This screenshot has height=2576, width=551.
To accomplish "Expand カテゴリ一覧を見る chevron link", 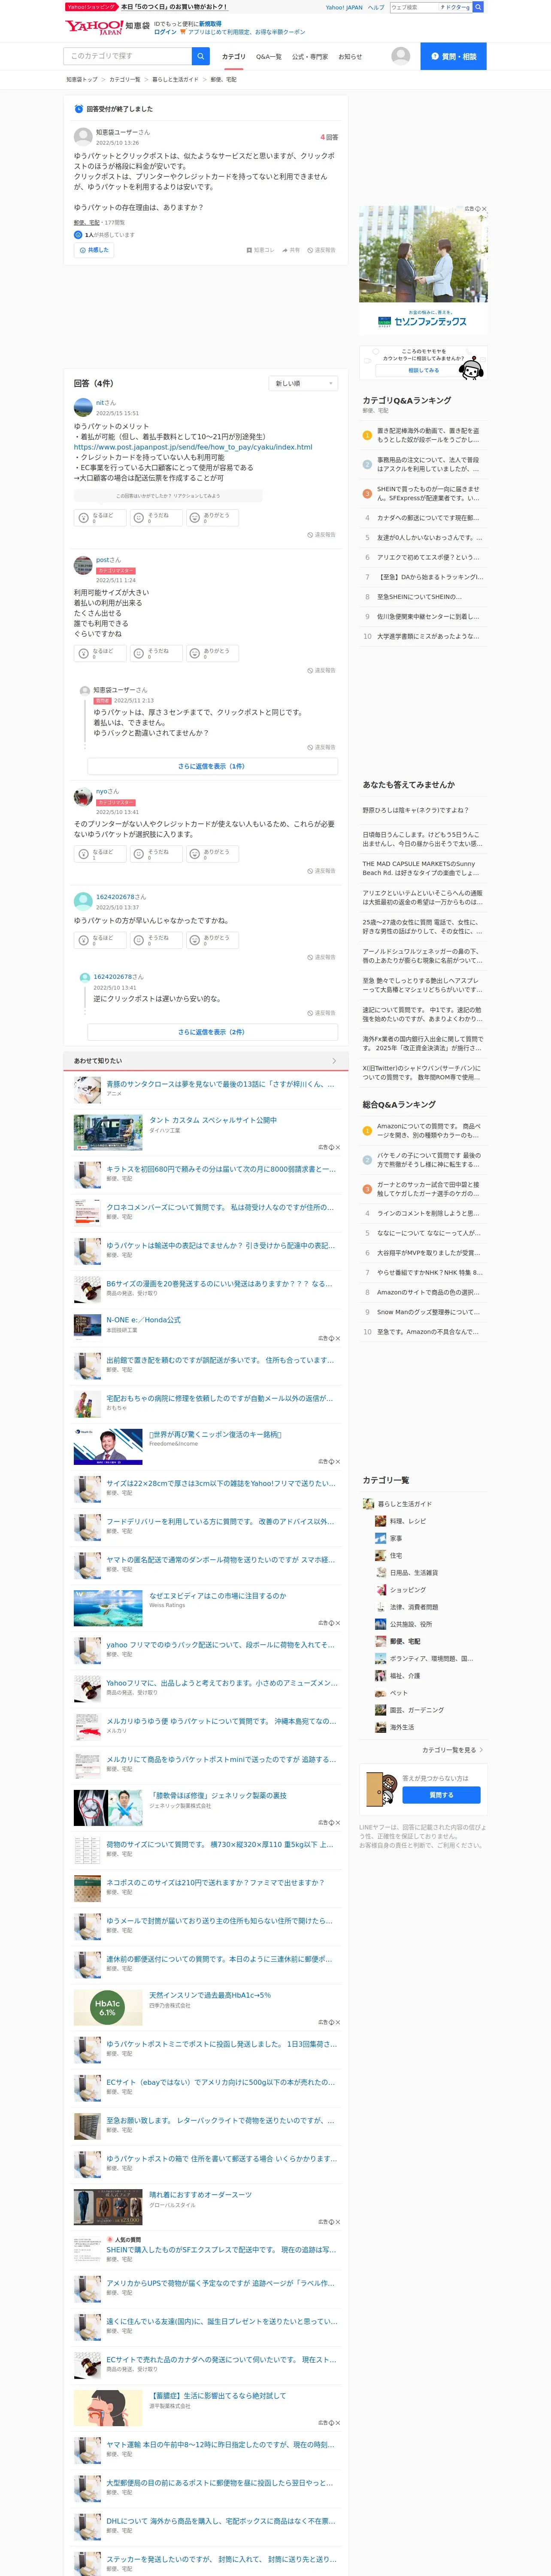I will tap(453, 1750).
